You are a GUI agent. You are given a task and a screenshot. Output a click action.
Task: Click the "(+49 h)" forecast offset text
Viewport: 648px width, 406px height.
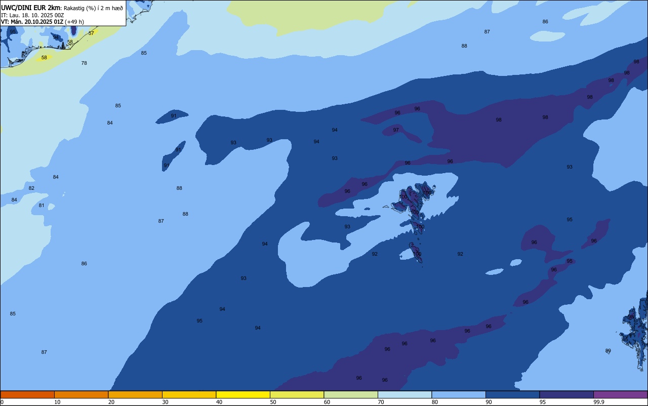pyautogui.click(x=74, y=22)
